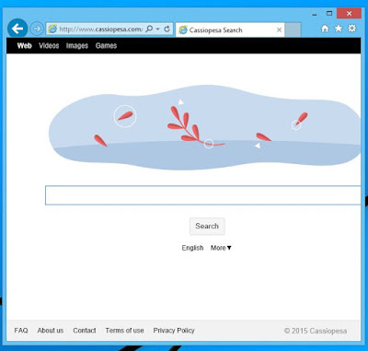Image resolution: width=368 pixels, height=351 pixels.
Task: Select the Games search category
Action: coord(106,46)
